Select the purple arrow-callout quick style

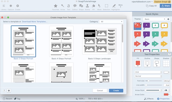[x=146, y=26]
